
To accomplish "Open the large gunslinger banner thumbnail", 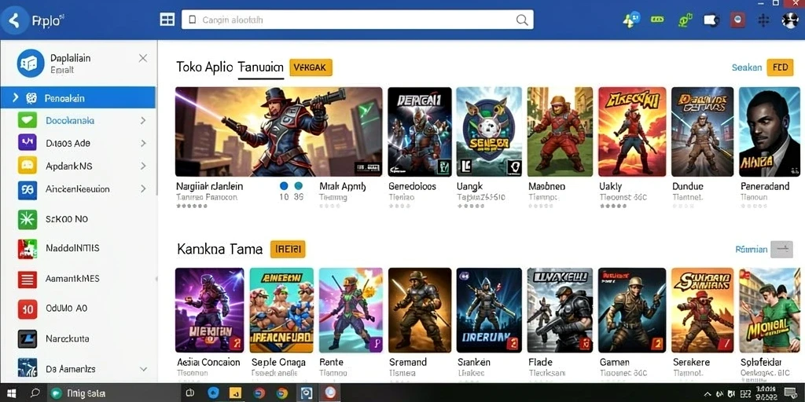I will click(279, 132).
